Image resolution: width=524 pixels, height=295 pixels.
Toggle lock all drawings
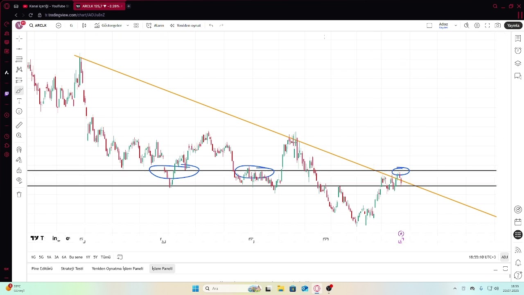19,170
